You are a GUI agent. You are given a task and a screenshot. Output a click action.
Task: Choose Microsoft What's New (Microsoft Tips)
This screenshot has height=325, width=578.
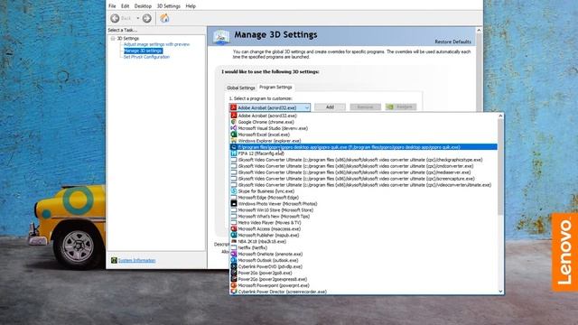coord(363,217)
